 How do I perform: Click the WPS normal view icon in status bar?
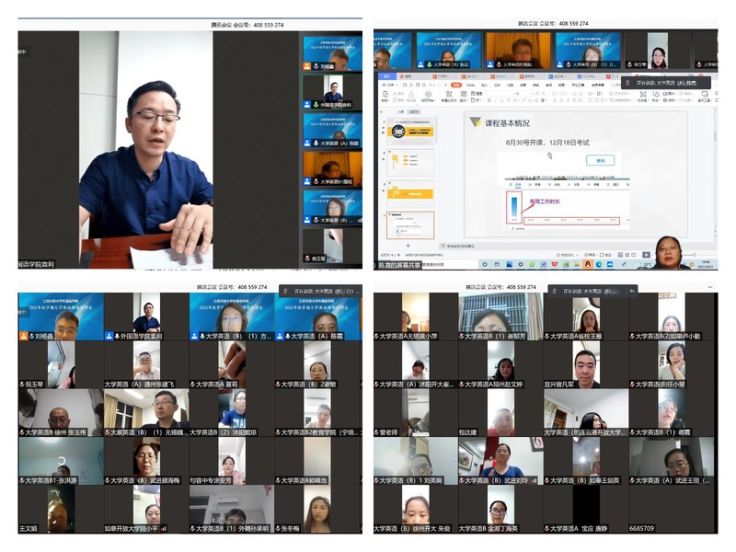point(620,255)
